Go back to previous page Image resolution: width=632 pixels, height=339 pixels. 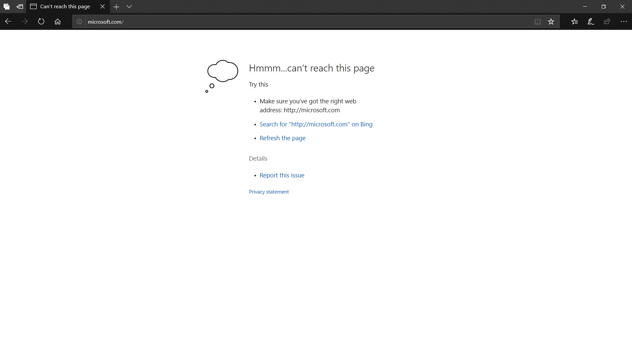click(x=8, y=22)
